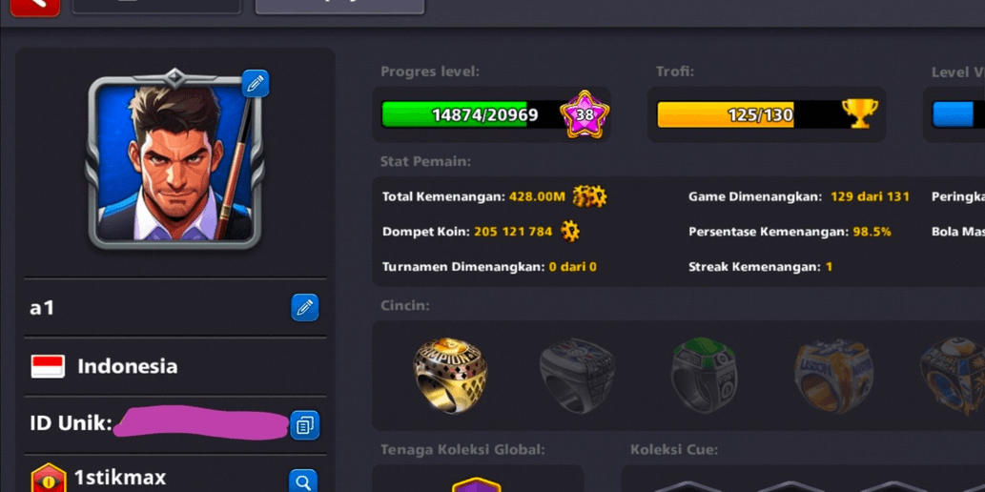
Task: Click the red back button
Action: (35, 7)
